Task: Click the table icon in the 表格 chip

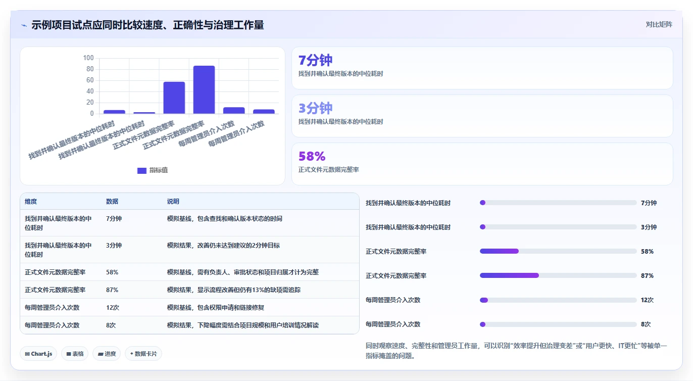Action: point(69,354)
